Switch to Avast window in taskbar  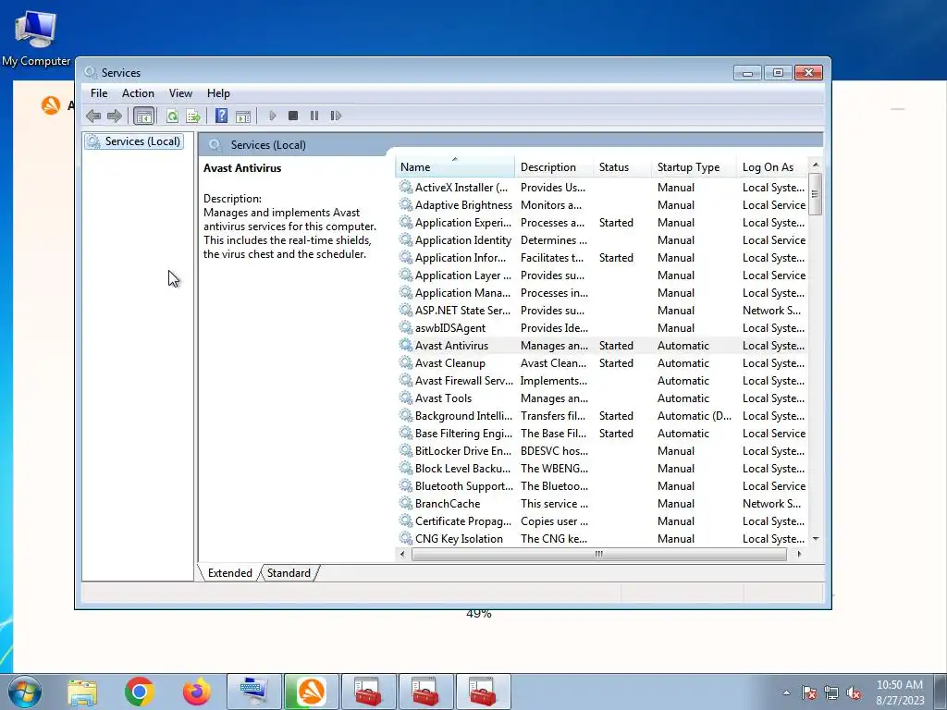click(312, 692)
